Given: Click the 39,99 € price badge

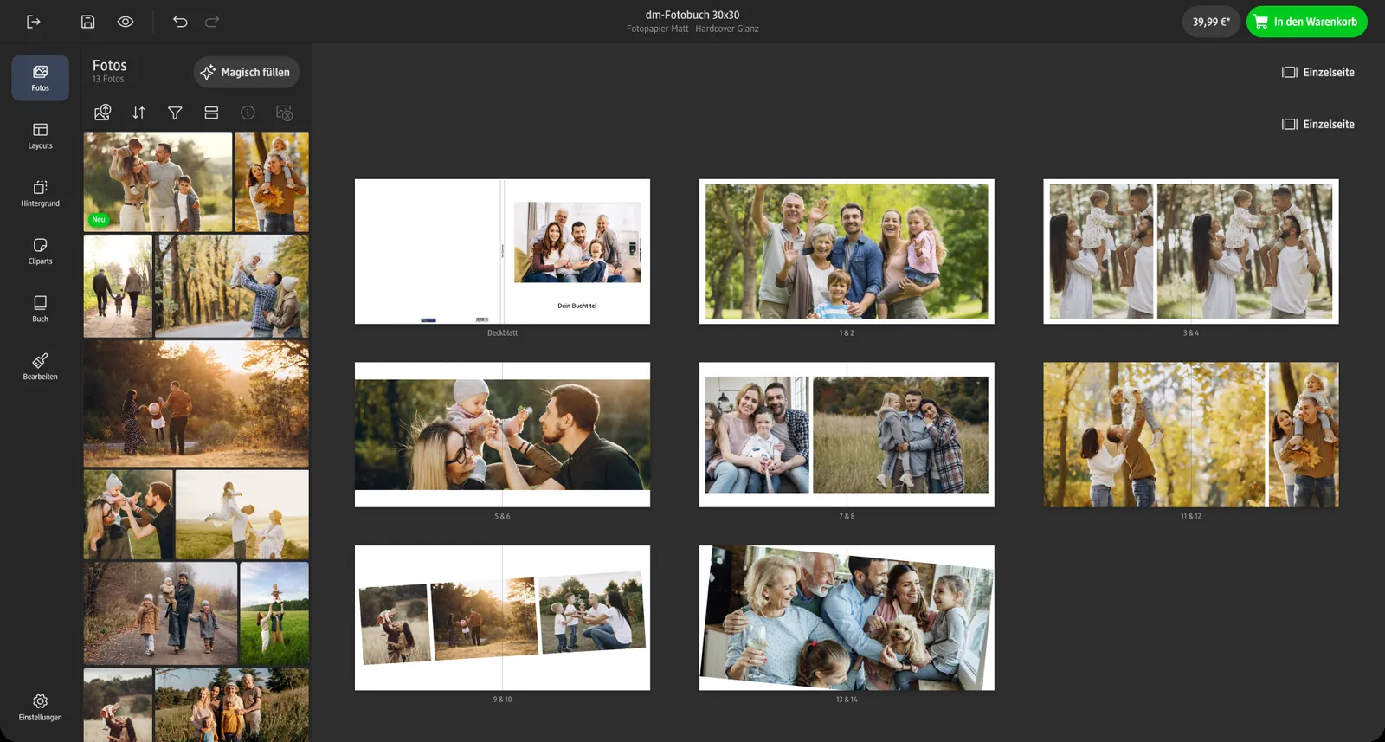Looking at the screenshot, I should pyautogui.click(x=1211, y=22).
